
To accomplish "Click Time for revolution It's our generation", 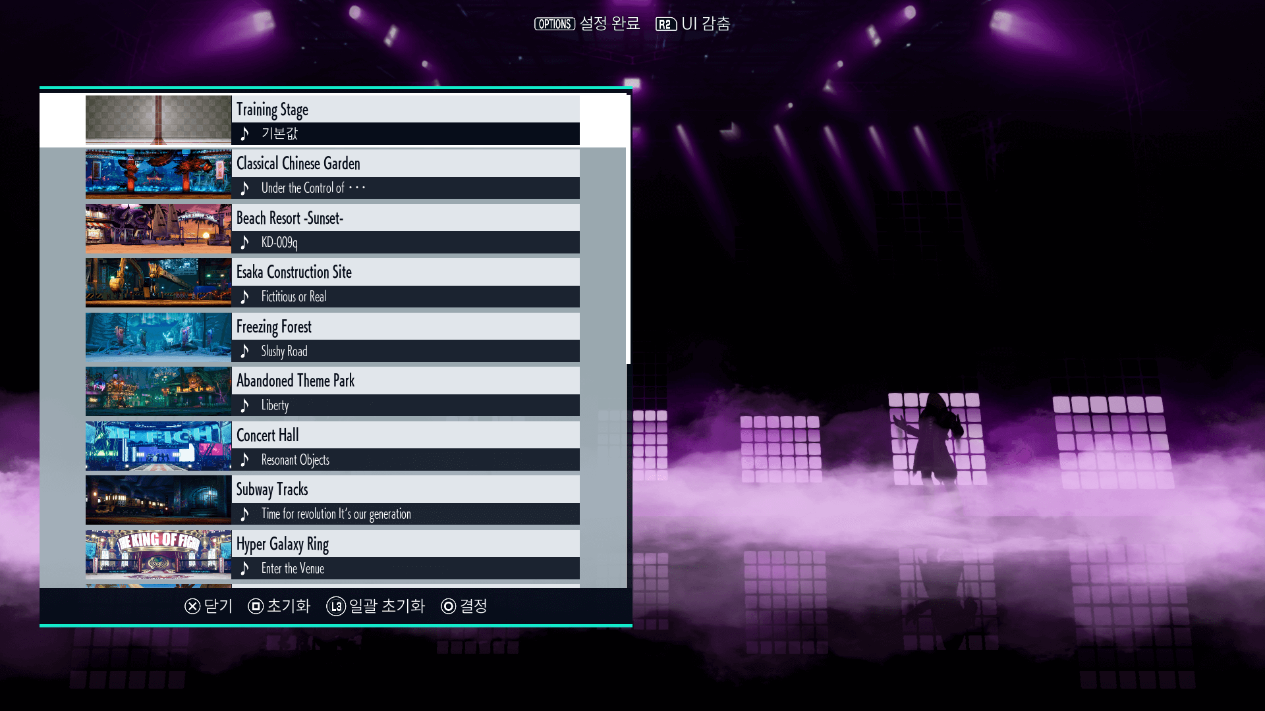I will (336, 514).
